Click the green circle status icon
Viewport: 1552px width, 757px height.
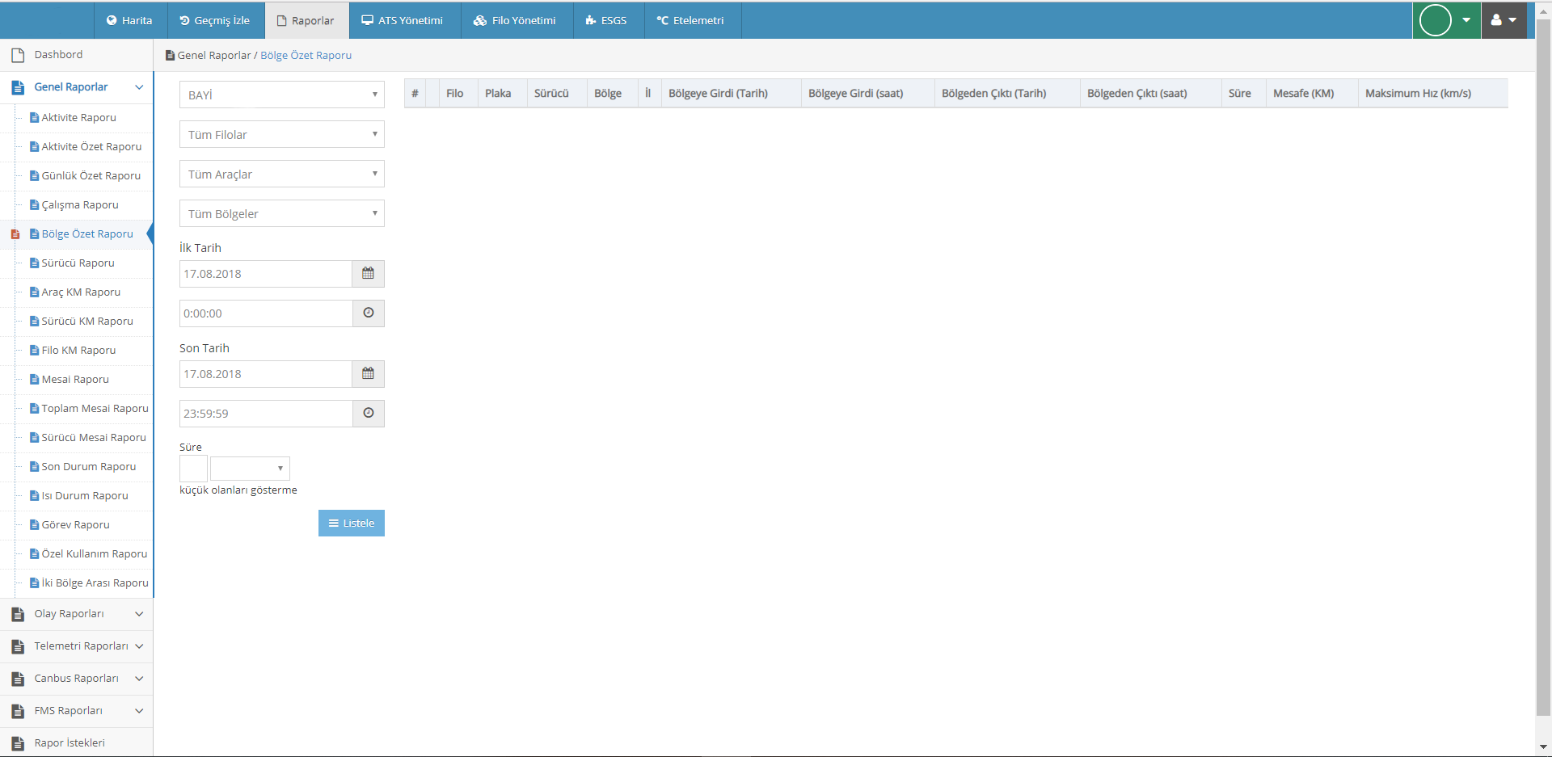click(1436, 20)
